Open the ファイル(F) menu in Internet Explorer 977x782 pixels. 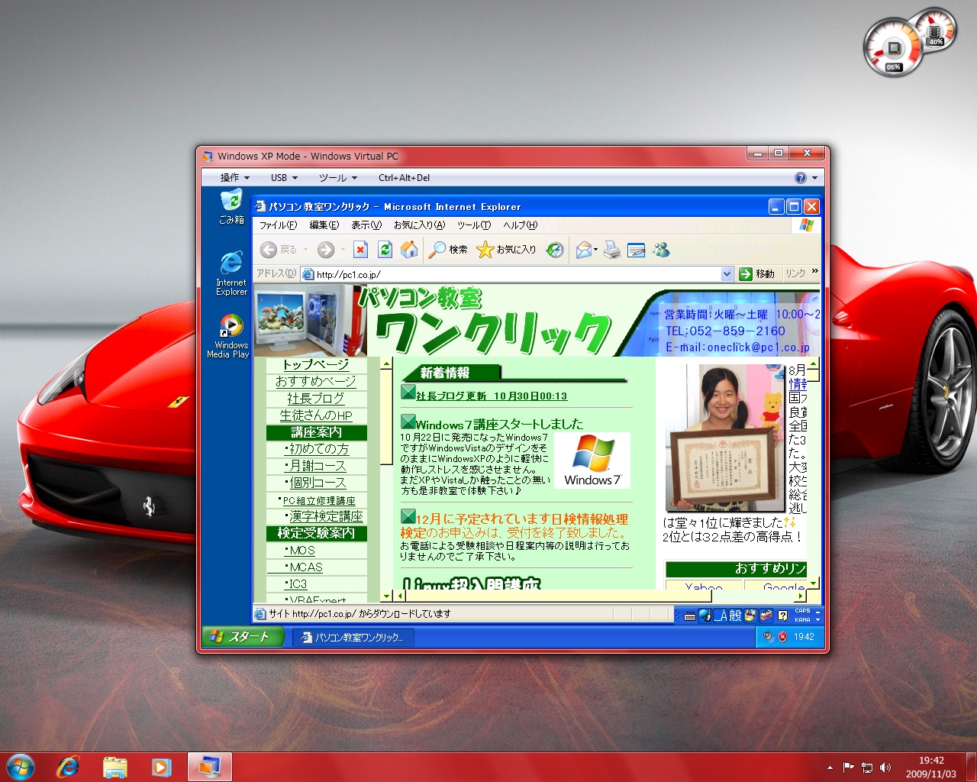pos(278,225)
